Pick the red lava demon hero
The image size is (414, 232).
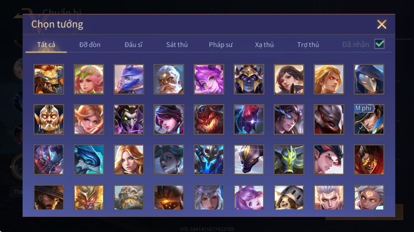(209, 119)
